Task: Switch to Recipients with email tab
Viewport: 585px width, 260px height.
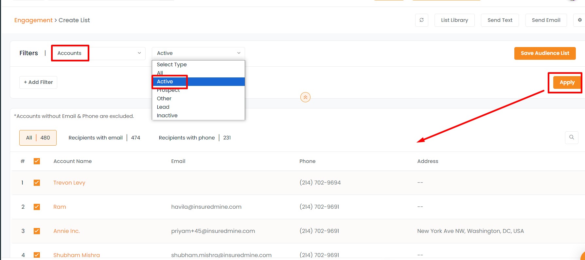Action: (x=104, y=138)
